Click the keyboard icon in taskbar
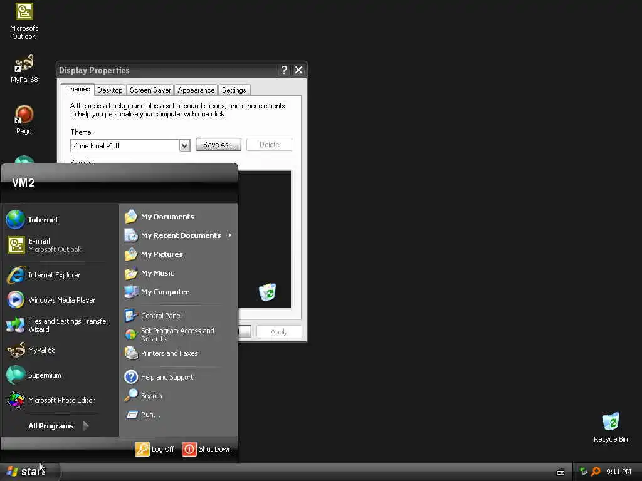 click(560, 472)
